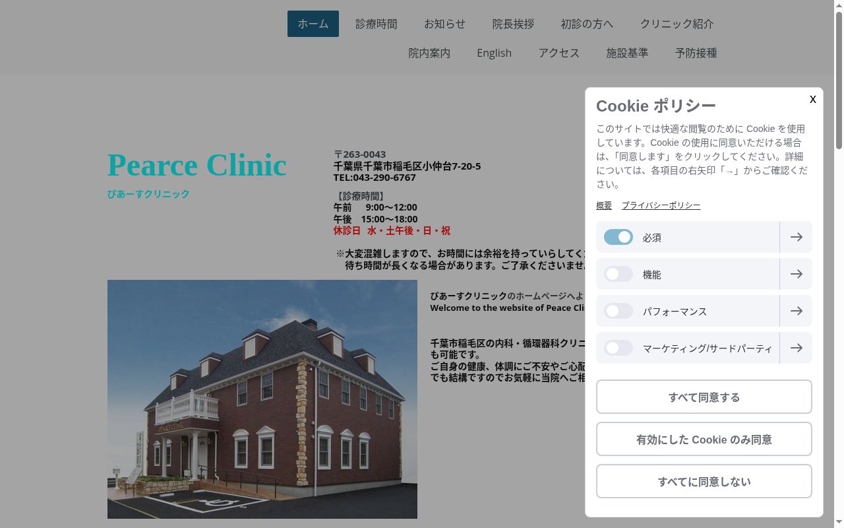Open the 概要 link

604,205
